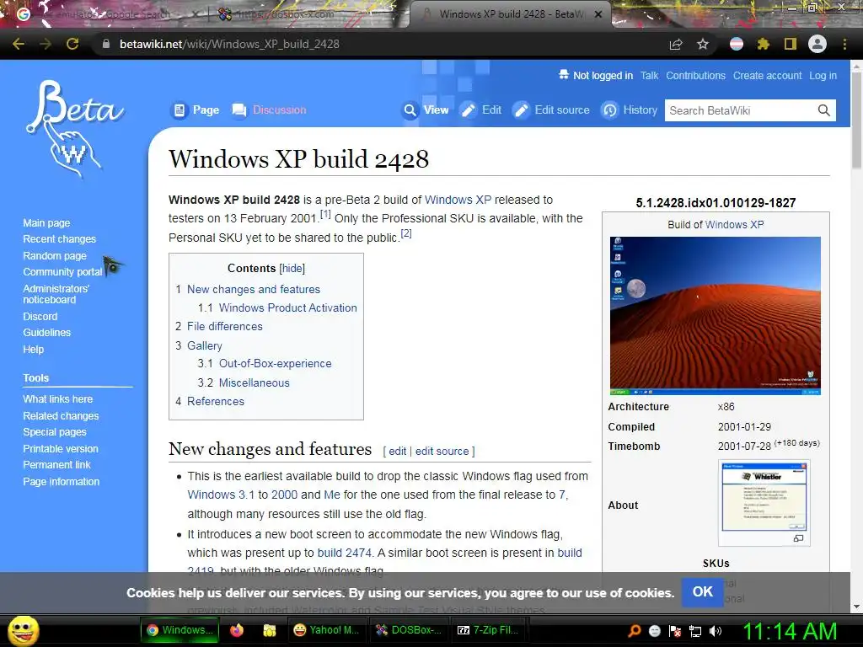The height and width of the screenshot is (647, 863).
Task: Open Community portal link
Action: [x=62, y=272]
